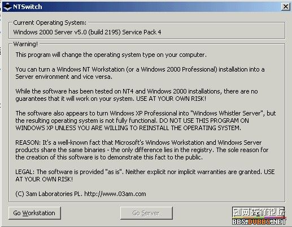Screen dimensions: 292x227
Task: Click the NTSwitch title bar icon
Action: 7,7
